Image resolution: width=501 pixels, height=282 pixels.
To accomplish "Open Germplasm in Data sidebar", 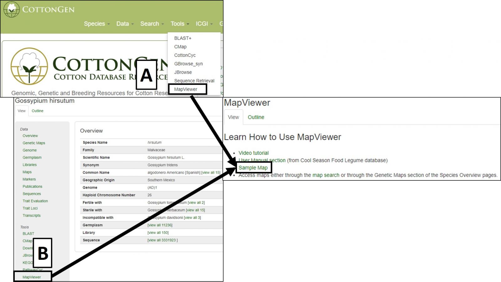I will point(32,157).
